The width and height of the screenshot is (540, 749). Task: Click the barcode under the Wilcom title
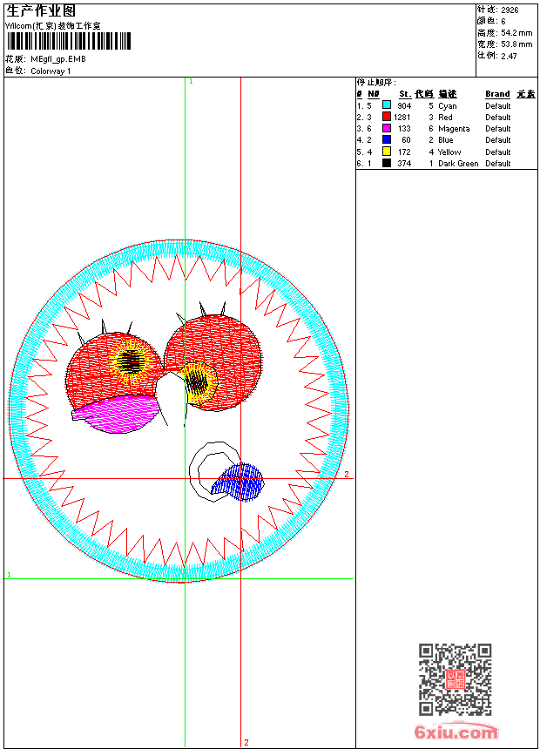(x=69, y=42)
